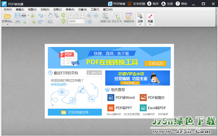Click the 添加文本 add text tool
Screen dimensions: 218x136
[117, 18]
